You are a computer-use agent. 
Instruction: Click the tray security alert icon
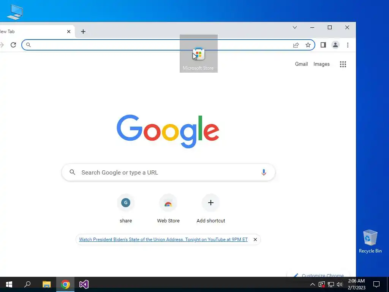[x=322, y=284]
